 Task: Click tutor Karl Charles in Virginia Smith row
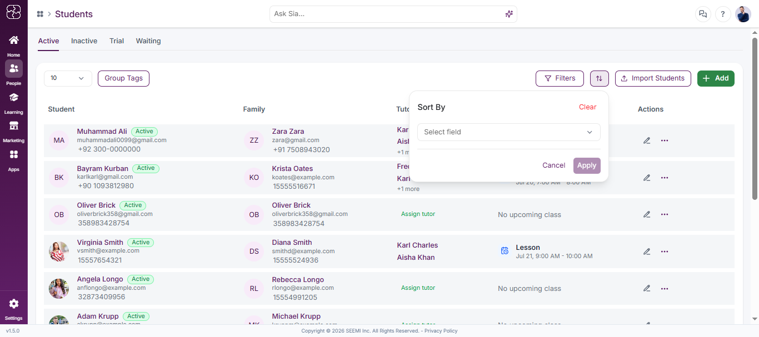417,245
